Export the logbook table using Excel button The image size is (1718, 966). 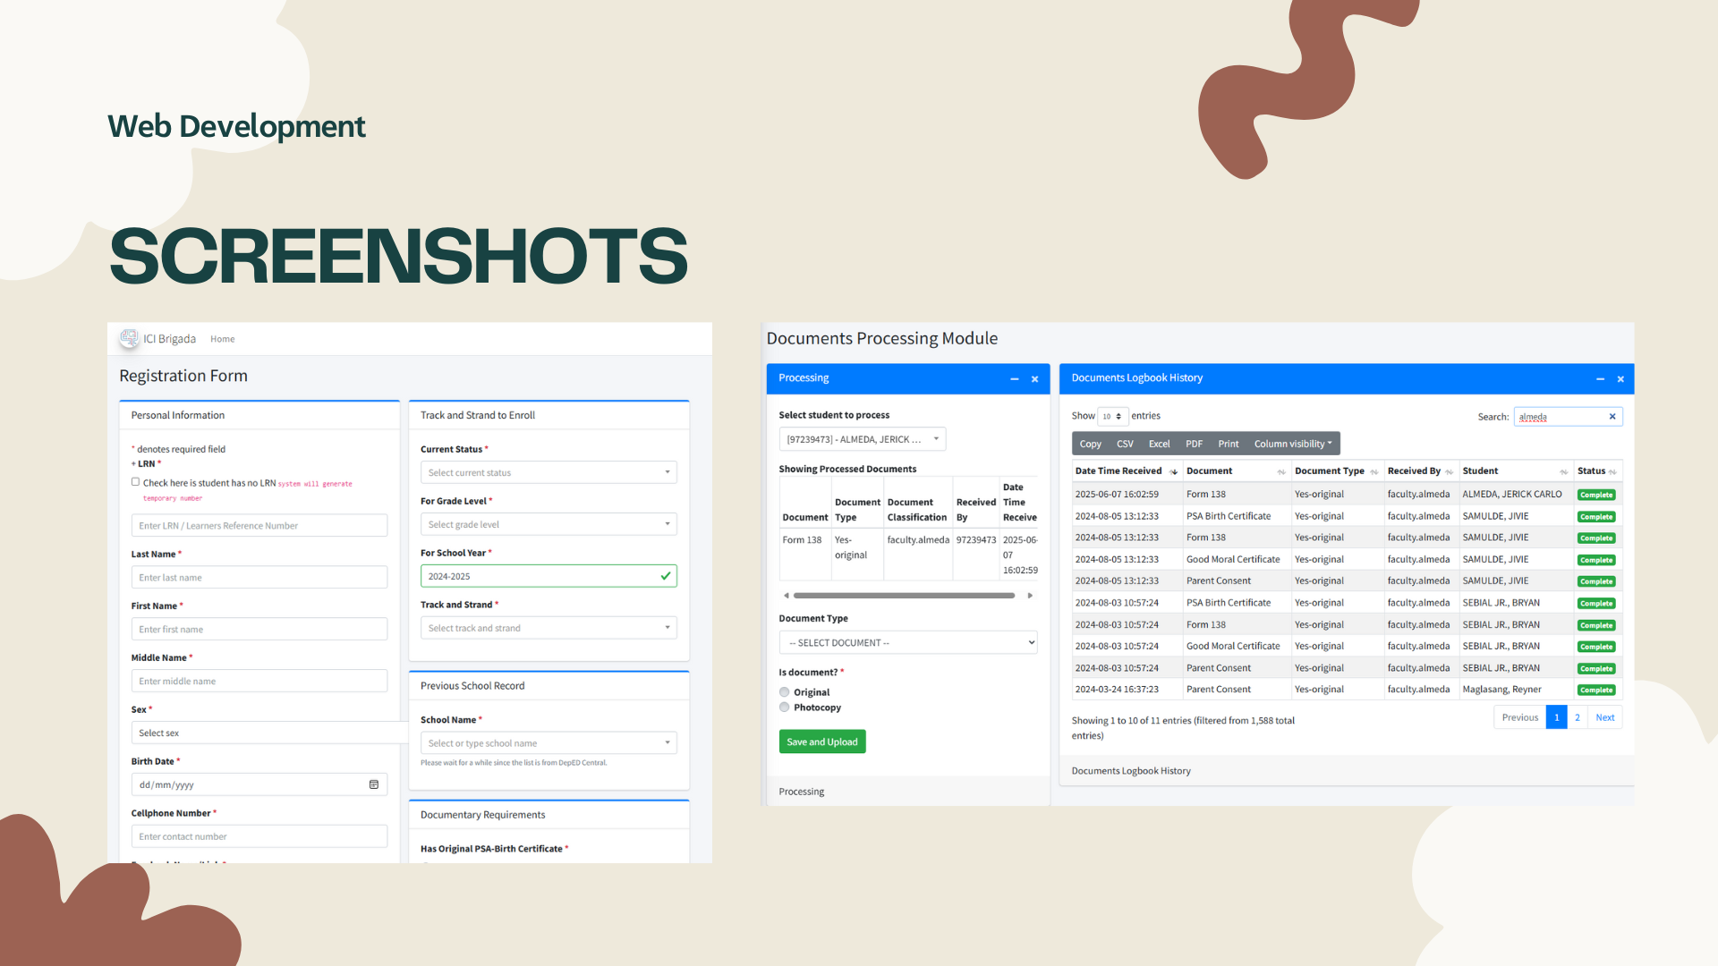tap(1159, 443)
